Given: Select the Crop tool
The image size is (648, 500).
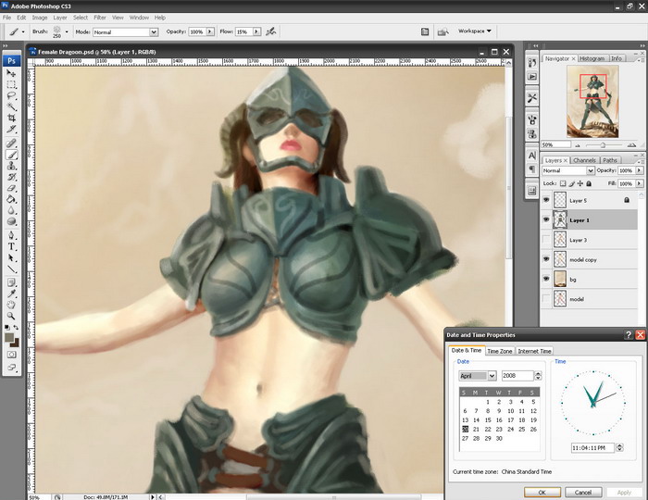Looking at the screenshot, I should (x=11, y=119).
